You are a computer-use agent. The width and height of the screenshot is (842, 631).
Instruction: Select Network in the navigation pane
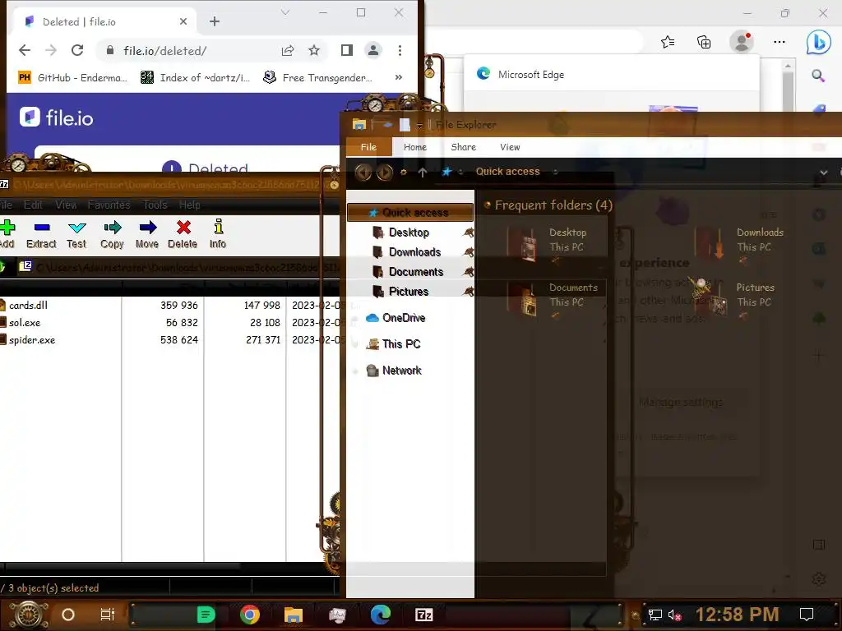394,371
